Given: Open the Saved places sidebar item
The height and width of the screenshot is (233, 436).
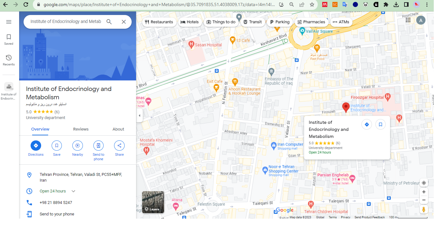Looking at the screenshot, I should click(9, 40).
